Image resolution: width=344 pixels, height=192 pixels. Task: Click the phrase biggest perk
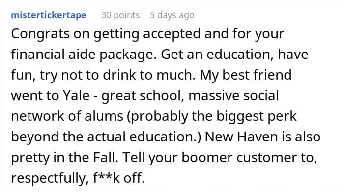pos(257,116)
